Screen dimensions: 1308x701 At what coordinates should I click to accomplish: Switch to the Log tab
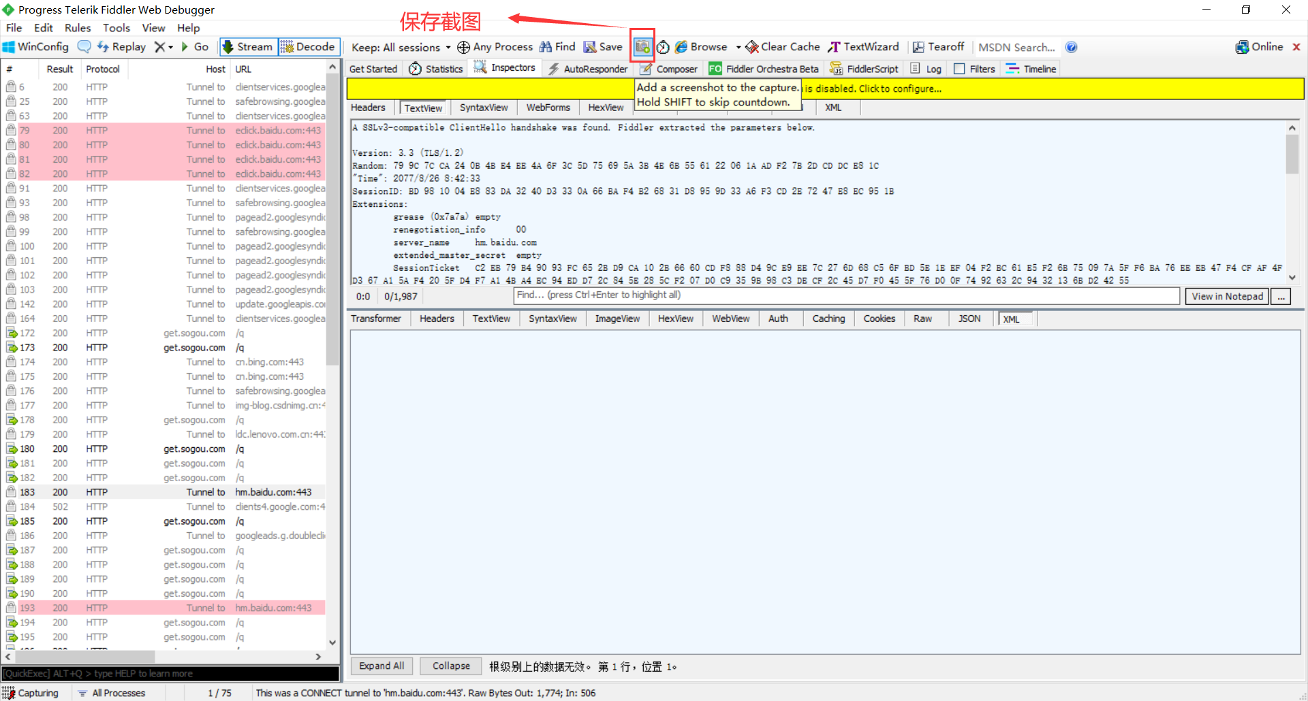(926, 69)
